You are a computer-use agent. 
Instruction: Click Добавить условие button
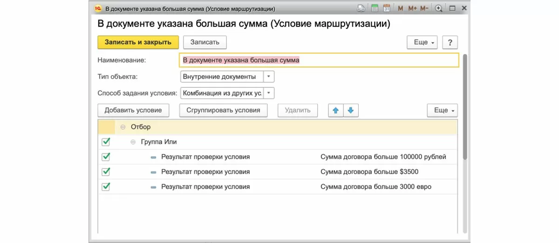coord(133,110)
